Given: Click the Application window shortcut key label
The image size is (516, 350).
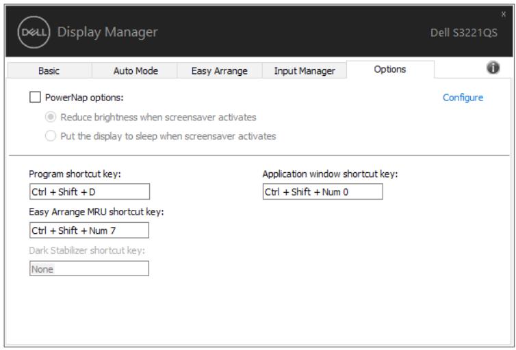Looking at the screenshot, I should pos(330,174).
